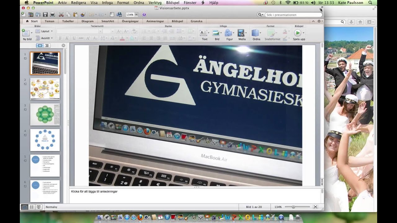397x223 pixels.
Task: Select the outline pane tab
Action: click(x=47, y=46)
